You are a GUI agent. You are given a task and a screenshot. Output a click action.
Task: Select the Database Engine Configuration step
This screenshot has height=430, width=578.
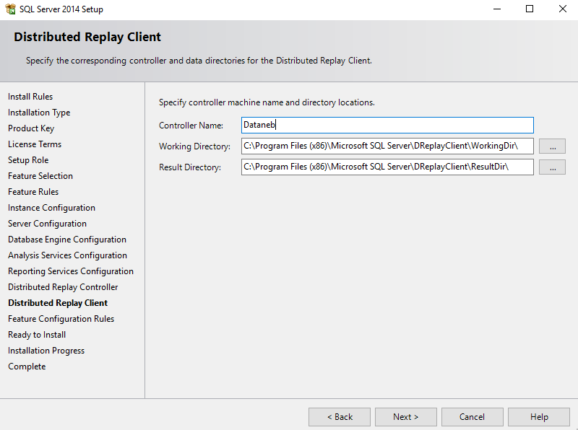[x=67, y=240]
